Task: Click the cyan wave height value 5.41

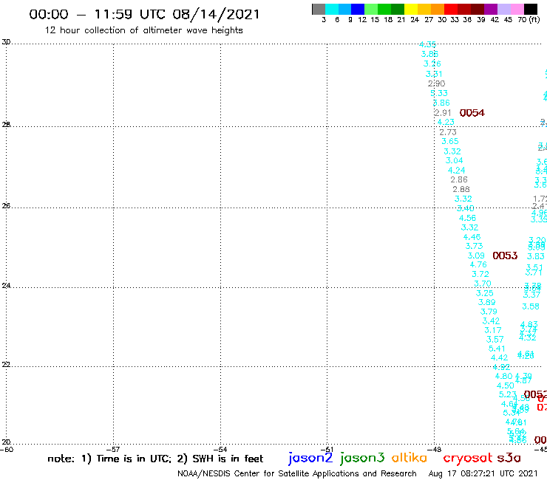Action: pyautogui.click(x=497, y=349)
